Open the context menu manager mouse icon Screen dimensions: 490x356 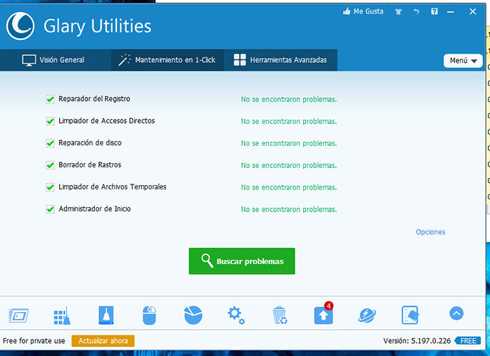coord(149,315)
